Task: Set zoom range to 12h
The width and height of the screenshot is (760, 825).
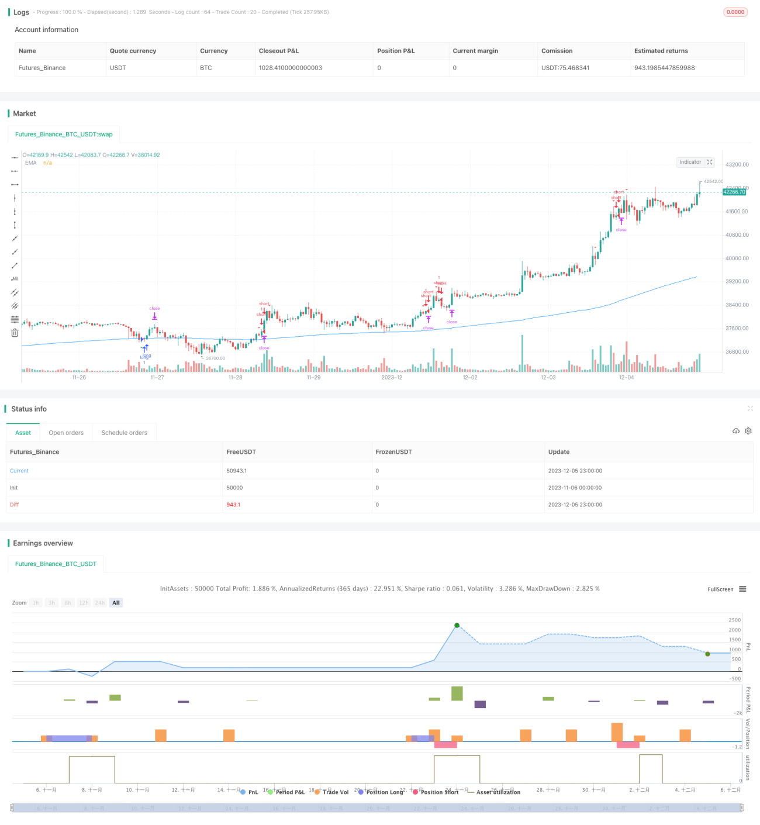Action: pyautogui.click(x=84, y=603)
